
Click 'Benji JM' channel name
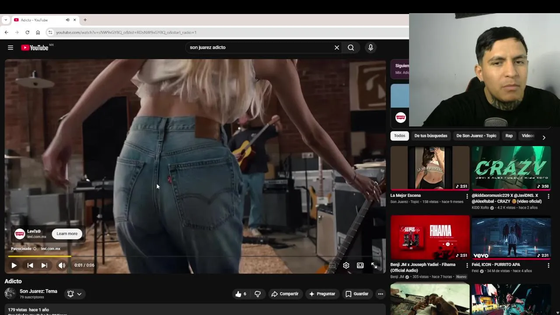[397, 277]
